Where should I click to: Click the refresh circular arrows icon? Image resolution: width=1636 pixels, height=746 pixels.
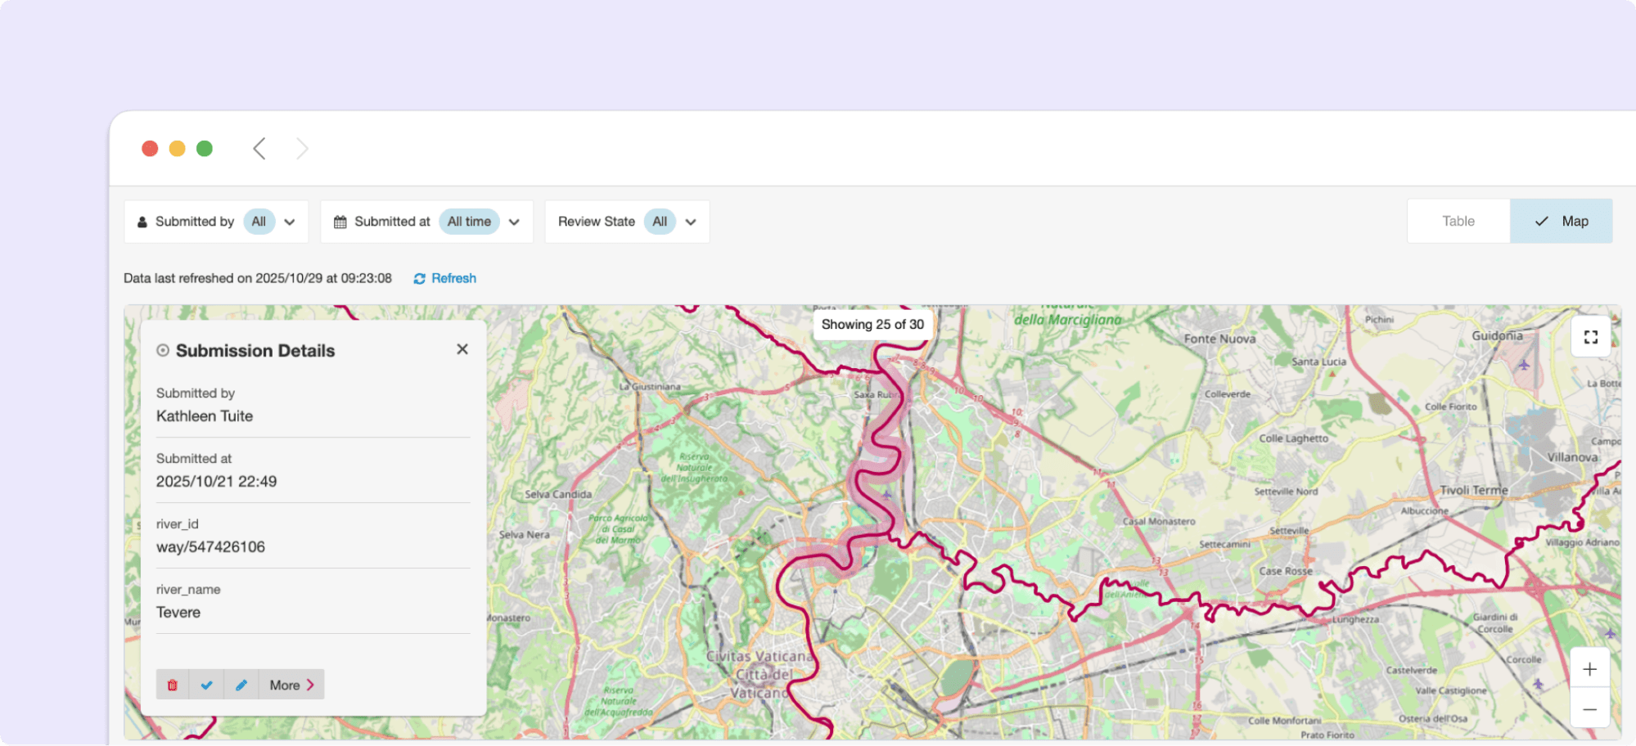click(x=420, y=279)
